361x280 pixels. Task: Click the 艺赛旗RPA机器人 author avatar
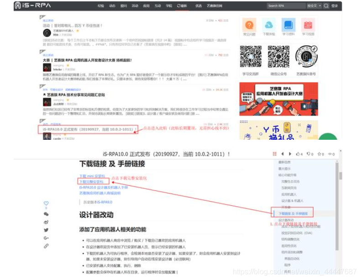47,33
